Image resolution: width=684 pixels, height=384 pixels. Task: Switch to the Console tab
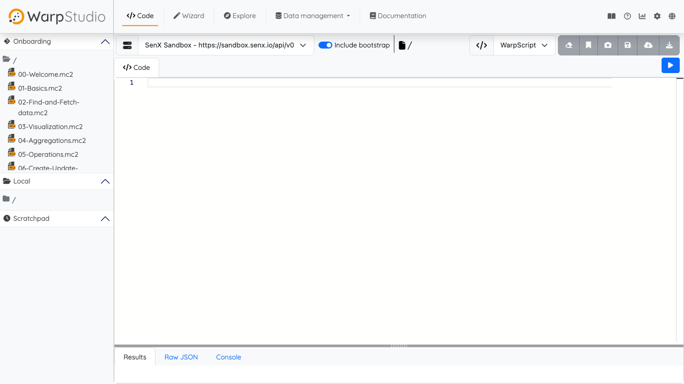(229, 357)
